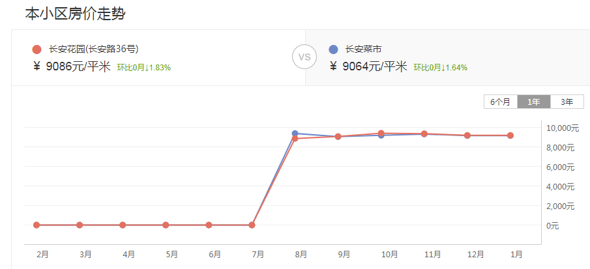
Task: Click the red data point at 5月
Action: pyautogui.click(x=166, y=225)
